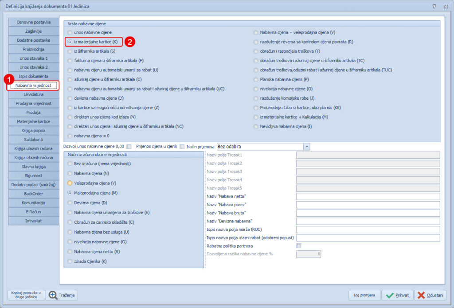The width and height of the screenshot is (454, 308).
Task: Expand the Način prijenosa dropdown
Action: [306, 147]
